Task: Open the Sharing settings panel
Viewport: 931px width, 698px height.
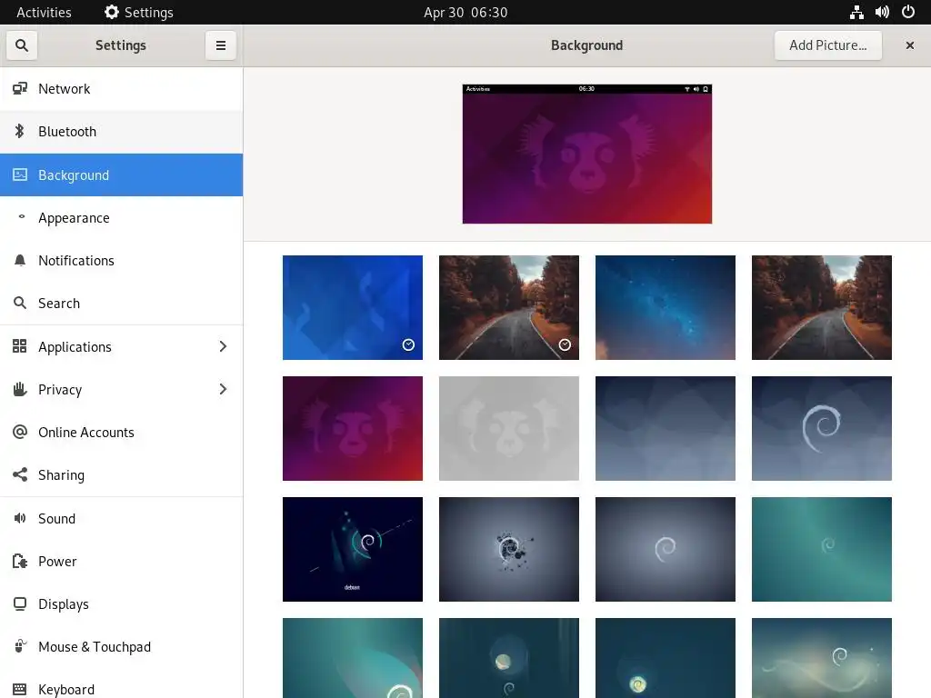Action: click(x=121, y=474)
